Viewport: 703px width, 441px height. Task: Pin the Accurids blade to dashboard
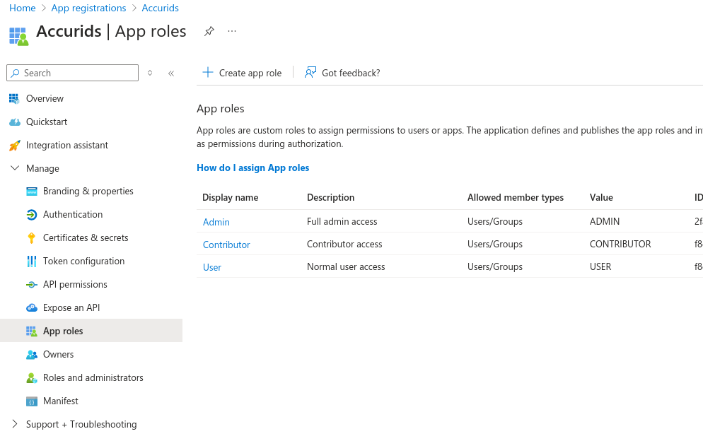click(209, 31)
